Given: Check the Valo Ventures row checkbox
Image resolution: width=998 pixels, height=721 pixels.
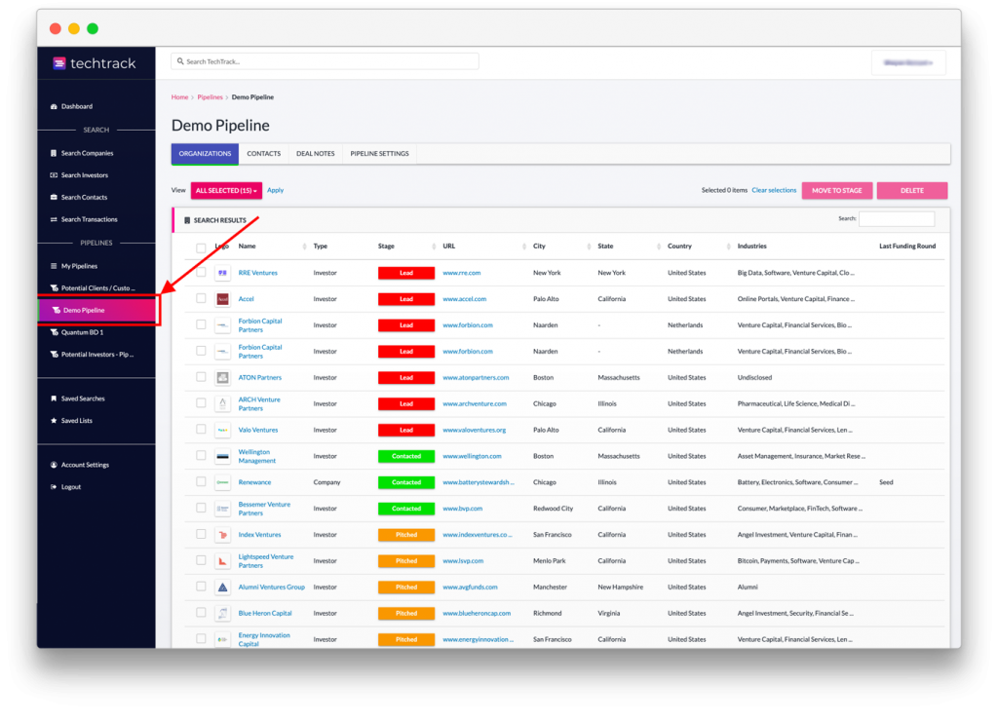Looking at the screenshot, I should tap(201, 430).
